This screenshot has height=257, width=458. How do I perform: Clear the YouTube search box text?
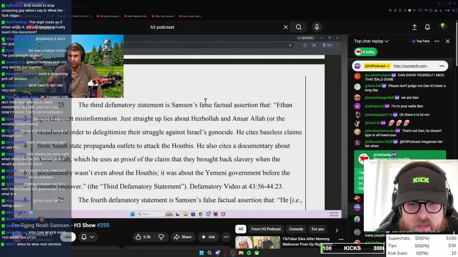[286, 27]
